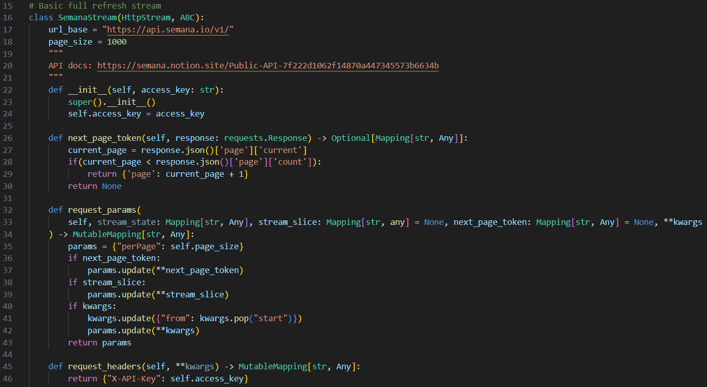Screen dimensions: 707x387
Task: Click line number 26 in the gutter
Action: coord(8,138)
